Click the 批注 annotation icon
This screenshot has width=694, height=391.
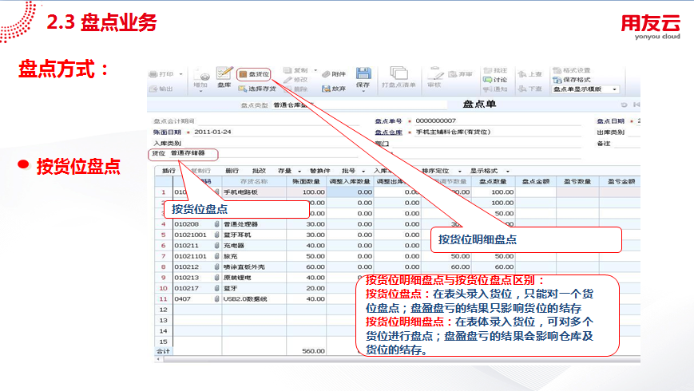(488, 71)
